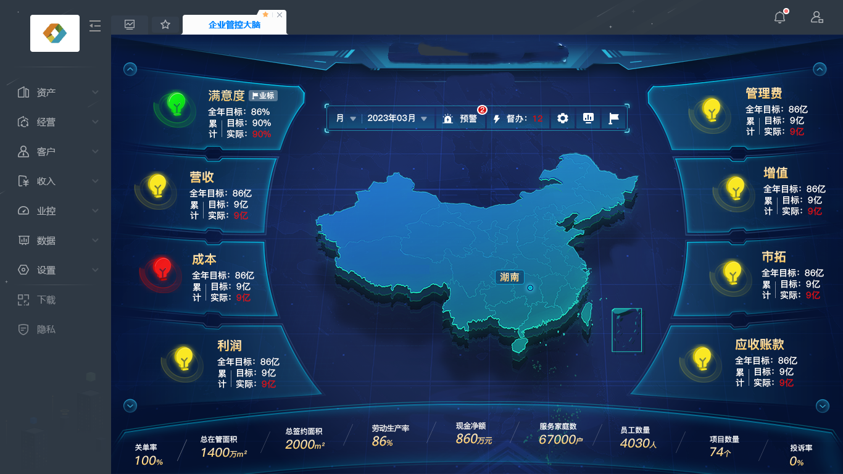The height and width of the screenshot is (474, 843).
Task: Open the notification bell
Action: (780, 17)
